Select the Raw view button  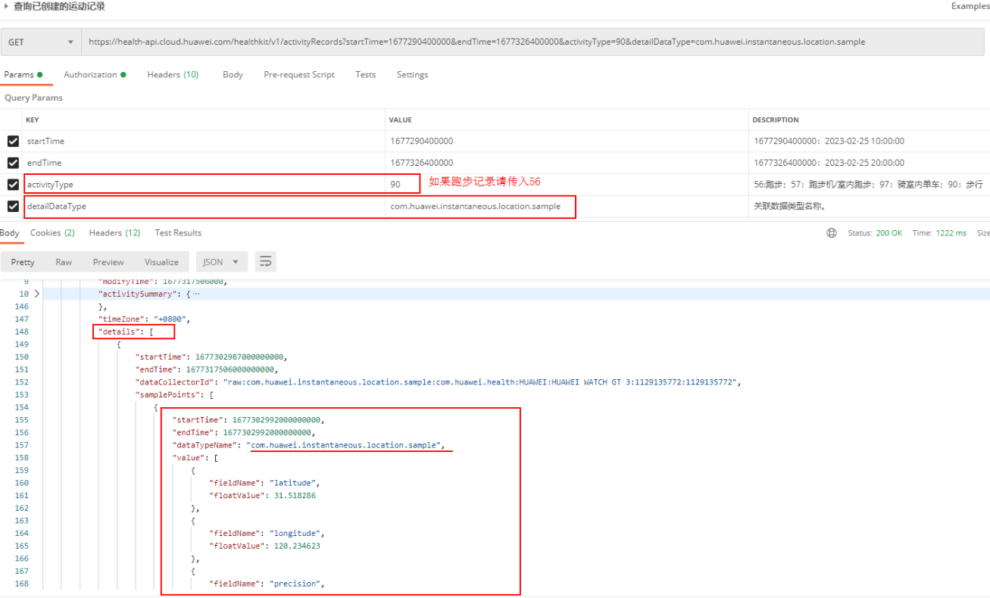click(x=64, y=262)
